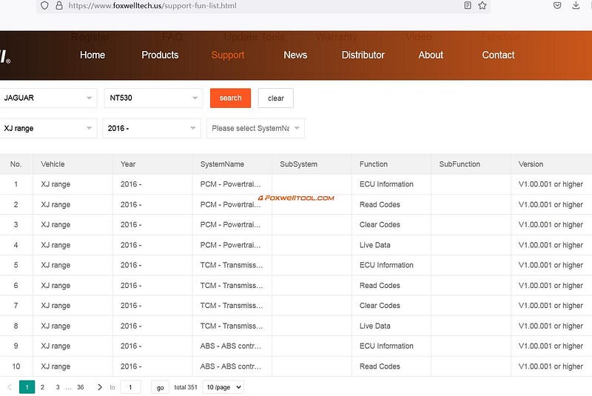Open the browser downloads icon
The image size is (592, 396).
(576, 5)
